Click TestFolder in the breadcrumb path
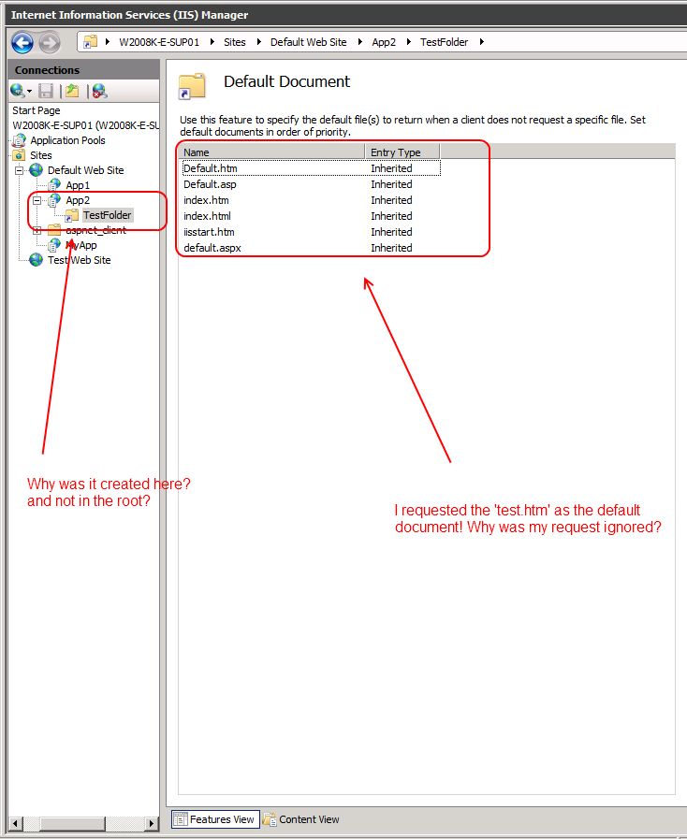This screenshot has height=839, width=687. coord(444,42)
